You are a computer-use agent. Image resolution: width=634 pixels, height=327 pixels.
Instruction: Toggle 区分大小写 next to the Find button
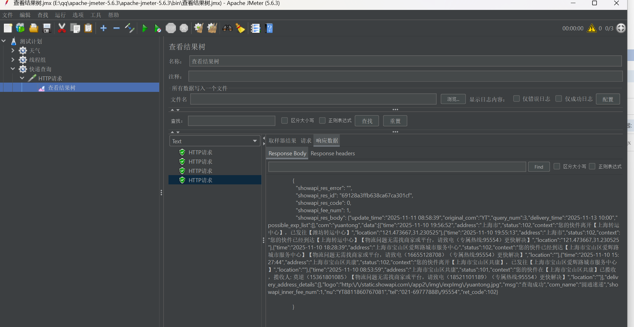(x=557, y=166)
